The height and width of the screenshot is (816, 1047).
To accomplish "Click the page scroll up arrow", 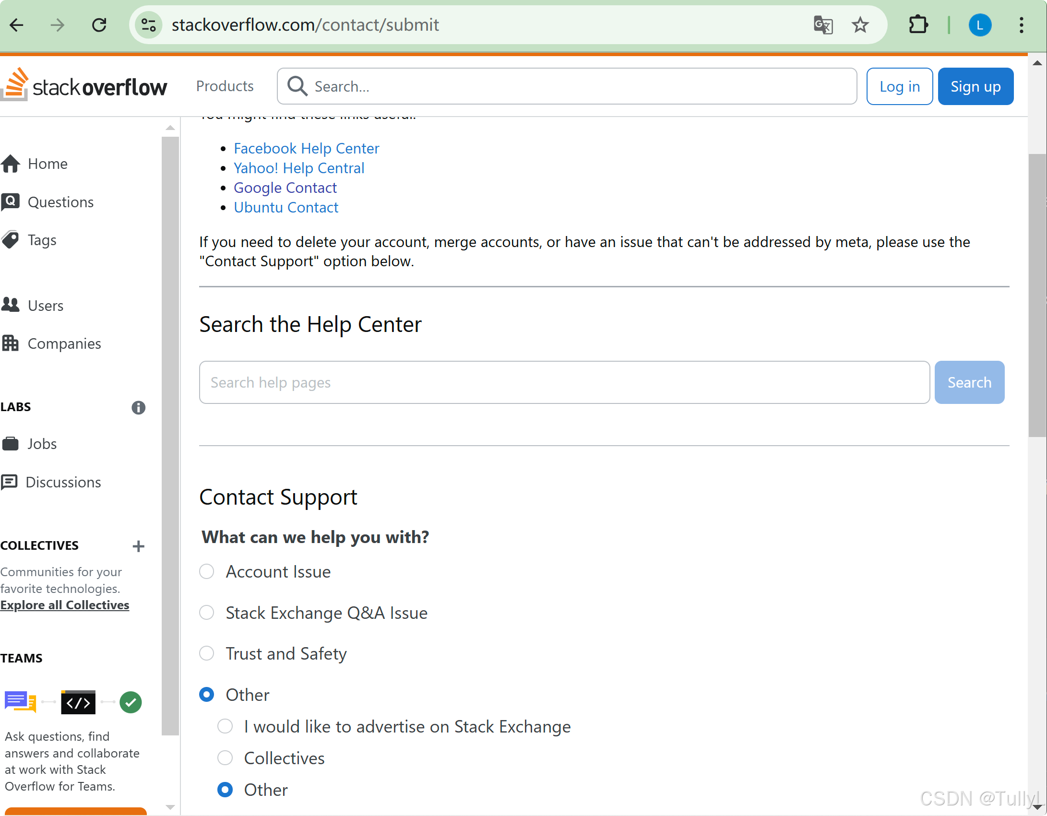I will (x=1037, y=63).
